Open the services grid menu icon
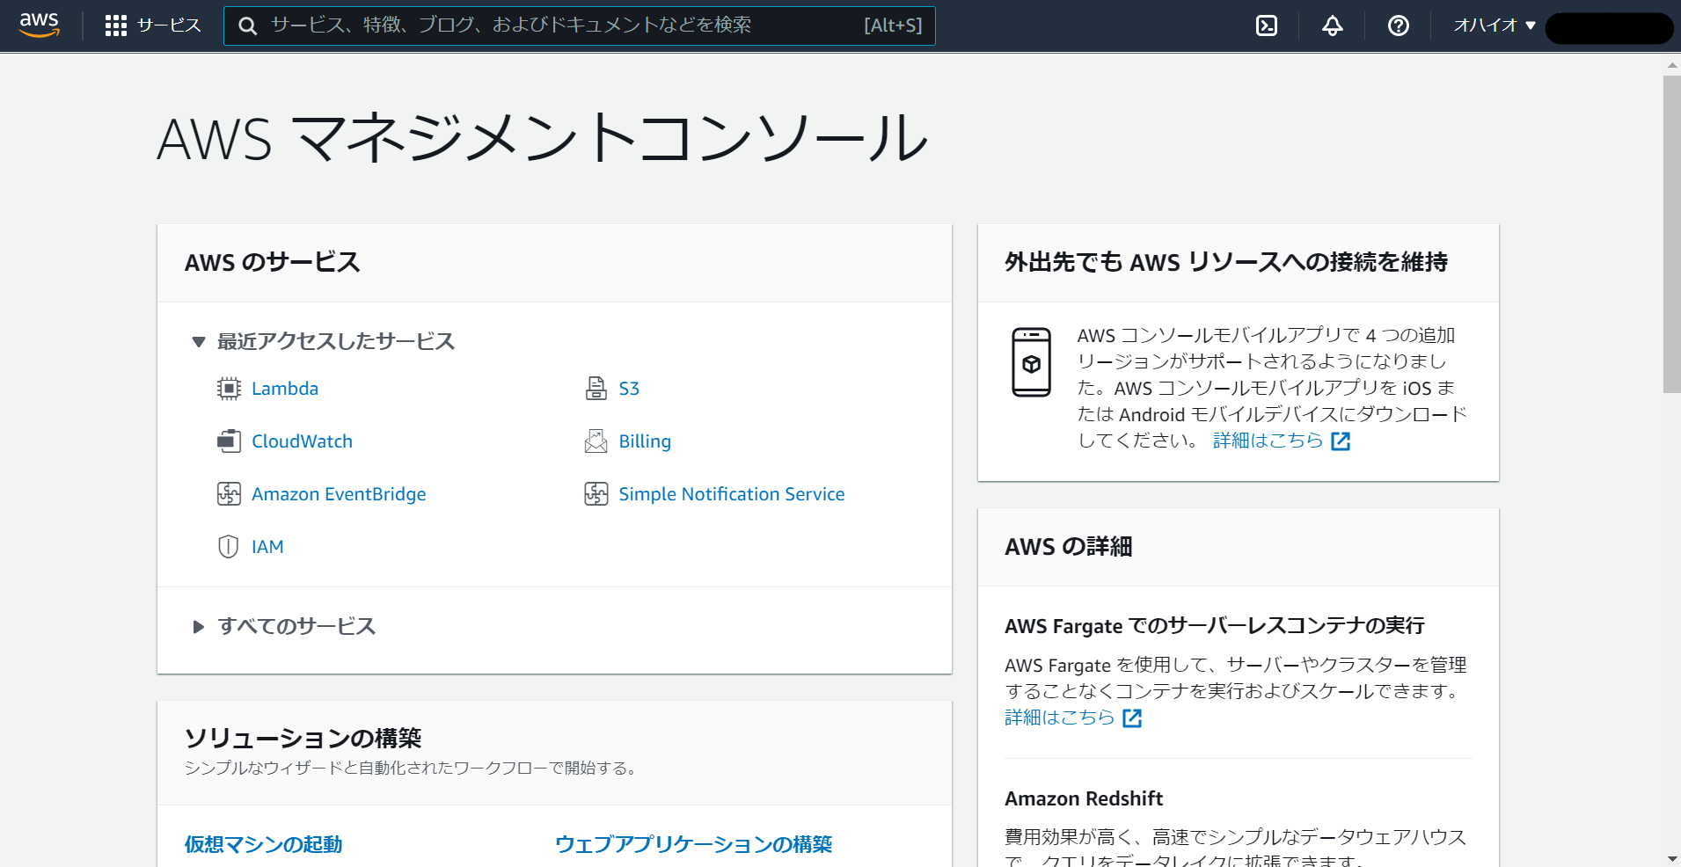1681x867 pixels. coord(115,25)
